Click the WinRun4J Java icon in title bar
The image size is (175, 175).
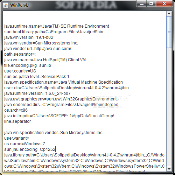click(x=6, y=5)
